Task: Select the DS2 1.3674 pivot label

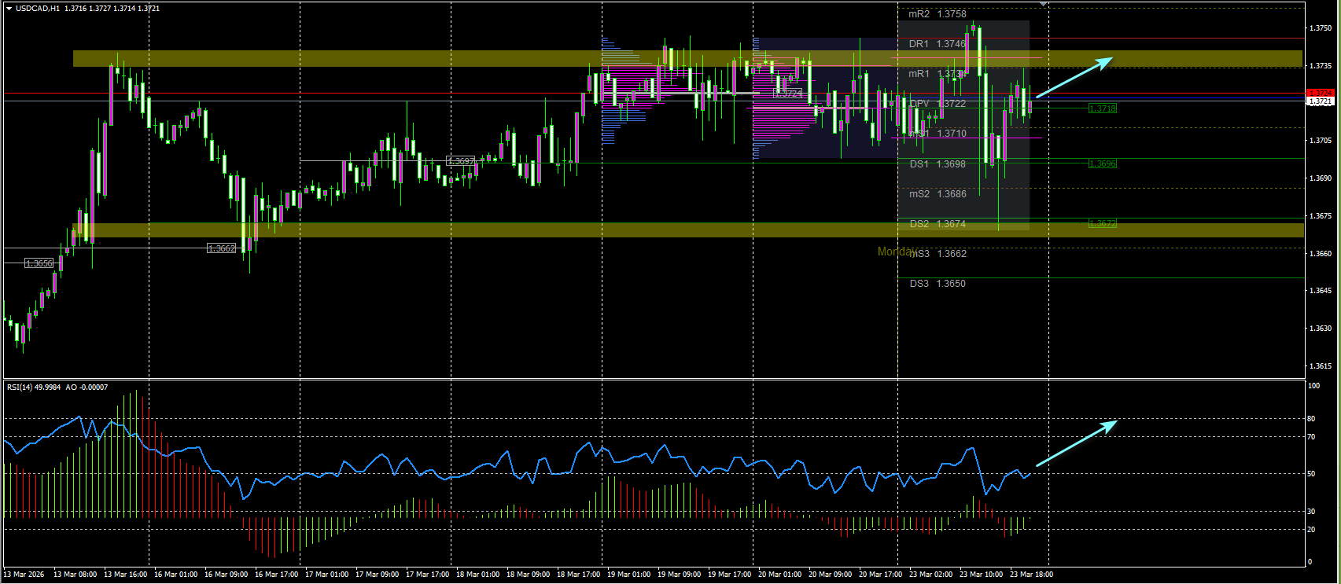Action: [938, 224]
